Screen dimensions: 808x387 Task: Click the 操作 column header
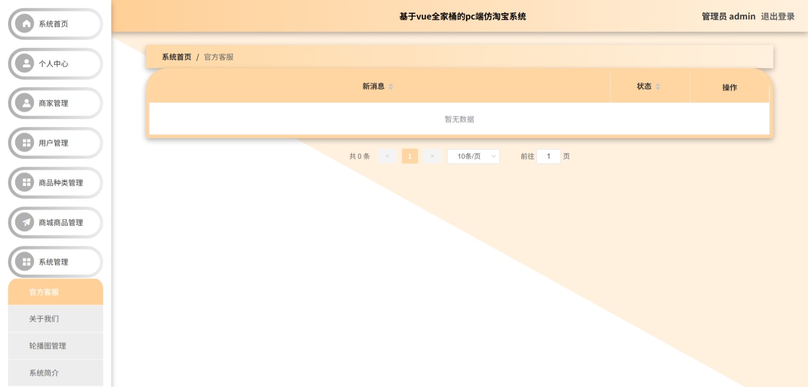point(730,87)
